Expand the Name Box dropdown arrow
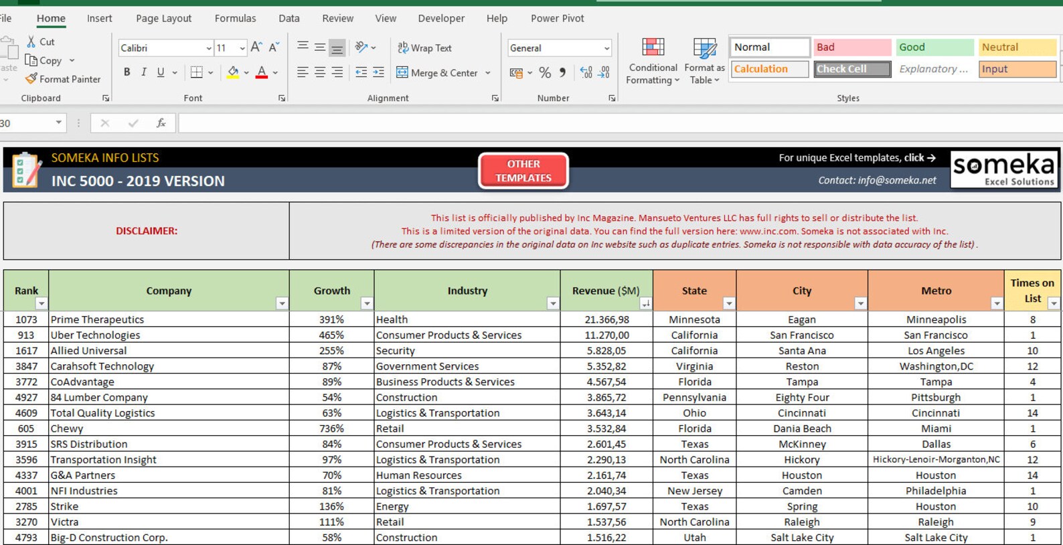 click(x=58, y=123)
